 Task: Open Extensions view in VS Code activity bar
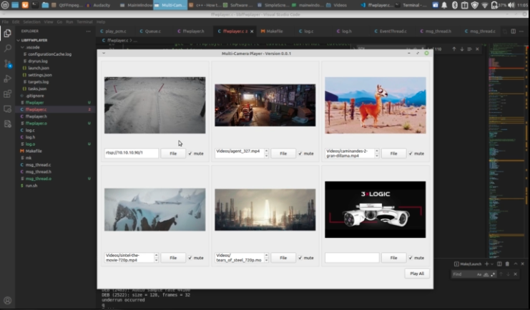7,94
